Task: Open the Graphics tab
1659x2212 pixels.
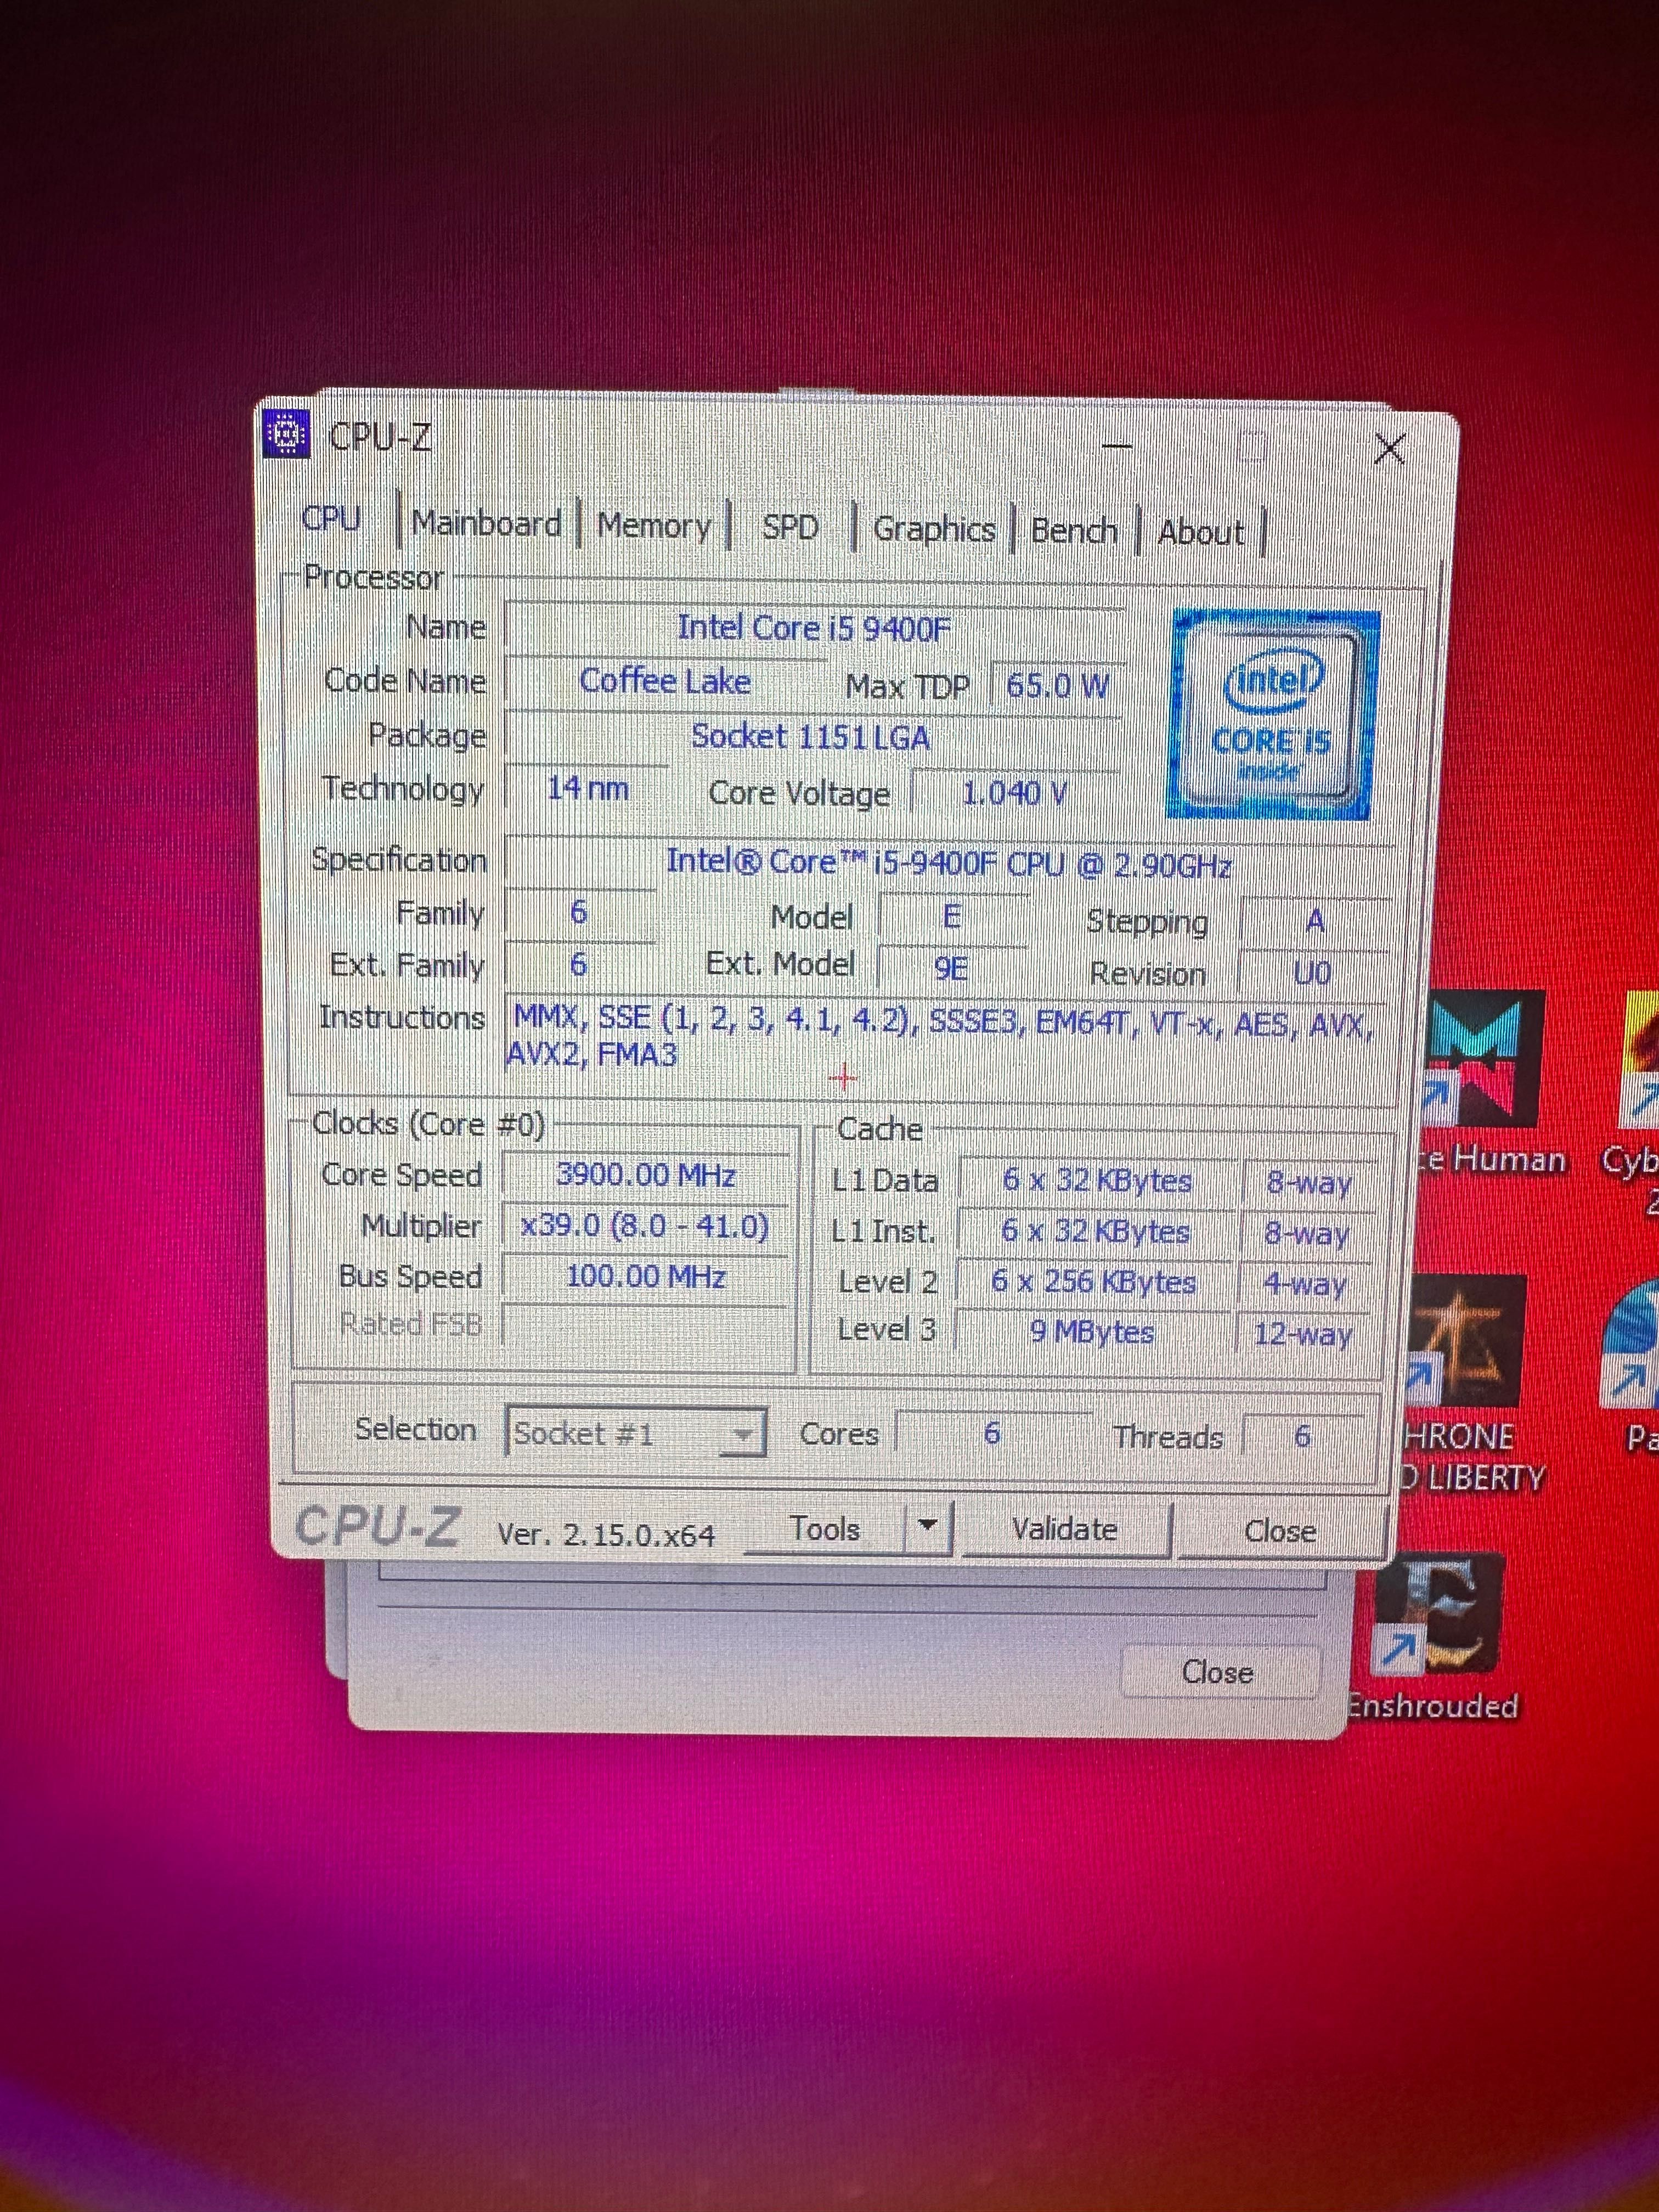Action: tap(934, 529)
